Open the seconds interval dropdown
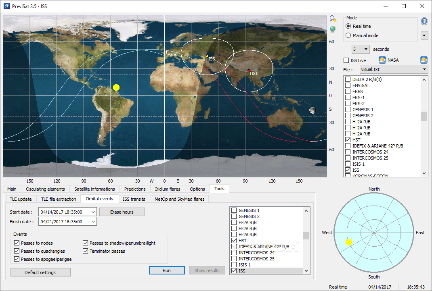 (x=366, y=49)
